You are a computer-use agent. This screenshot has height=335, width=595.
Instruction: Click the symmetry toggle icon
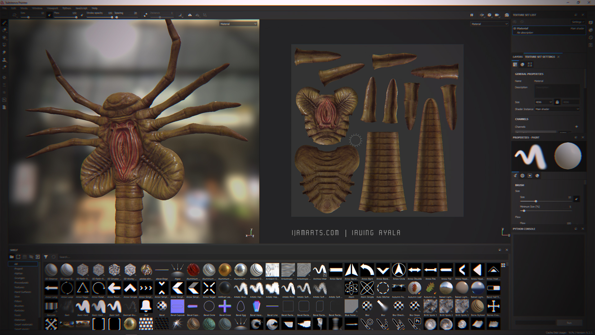point(190,15)
